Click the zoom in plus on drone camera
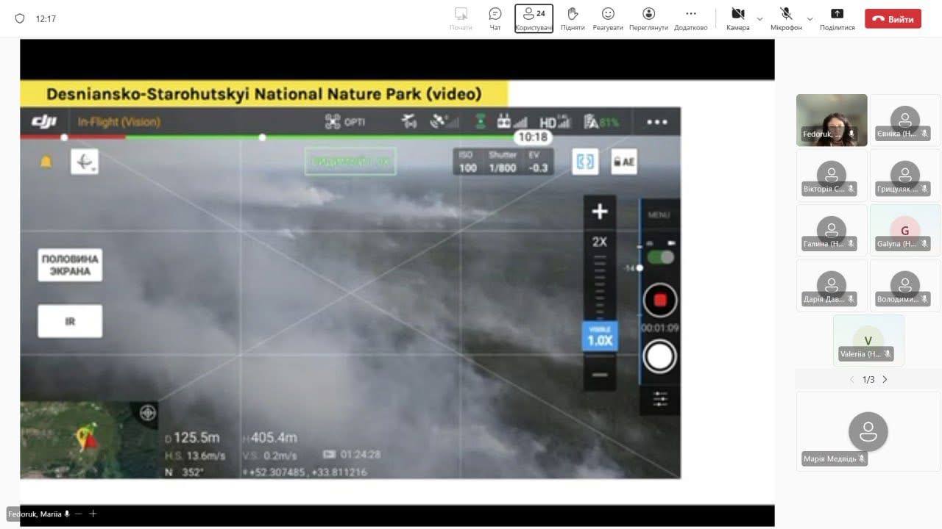The height and width of the screenshot is (529, 942). (x=600, y=212)
